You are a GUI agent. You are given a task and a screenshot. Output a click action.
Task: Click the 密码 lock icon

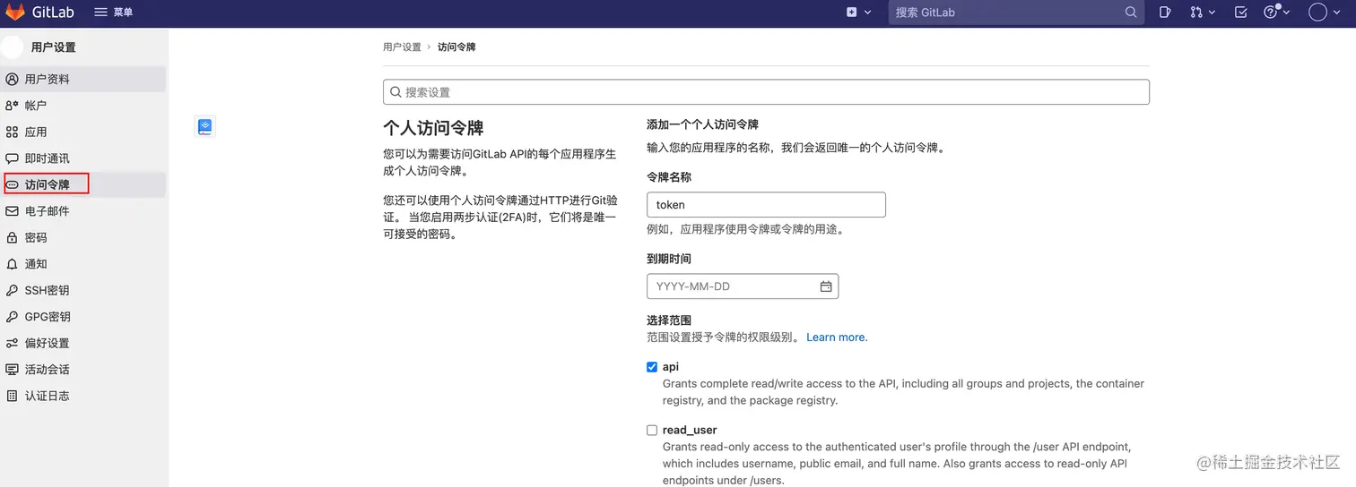(x=12, y=237)
